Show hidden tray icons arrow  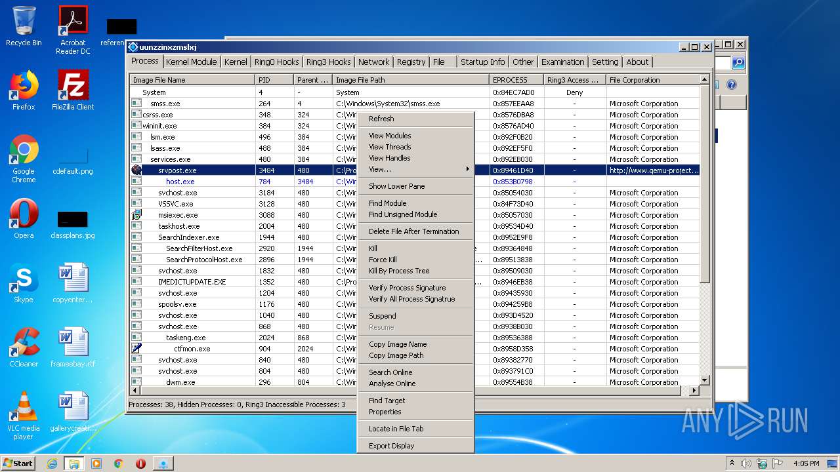coord(732,463)
